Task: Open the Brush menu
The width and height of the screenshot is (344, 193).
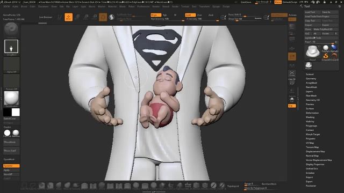Action: point(24,6)
